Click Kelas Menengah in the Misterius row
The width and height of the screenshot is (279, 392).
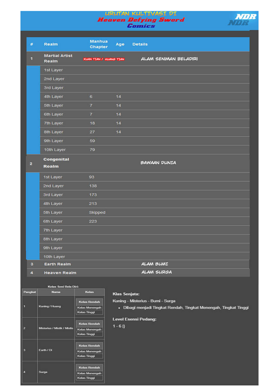pos(89,330)
